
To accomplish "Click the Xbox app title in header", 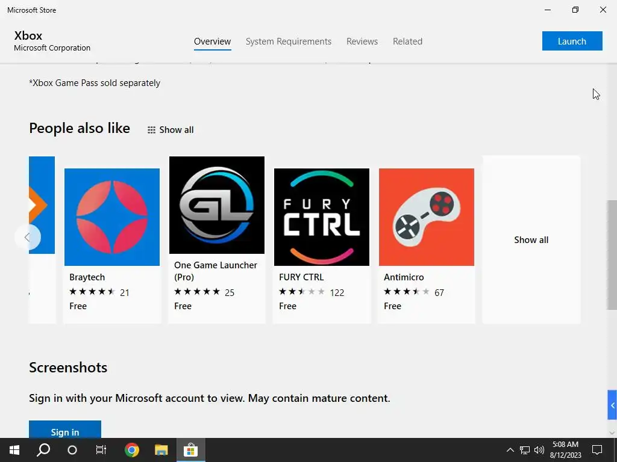I will pos(28,35).
